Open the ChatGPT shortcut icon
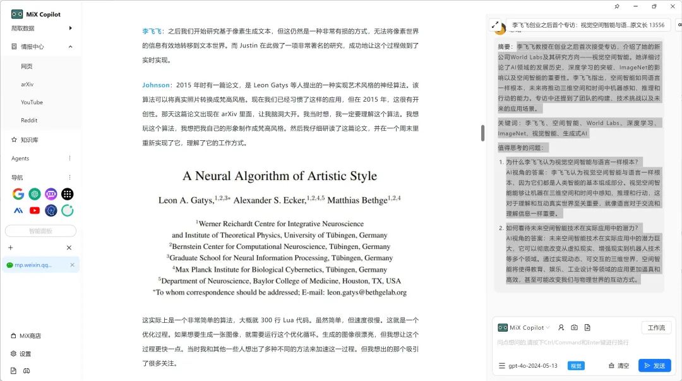The width and height of the screenshot is (682, 381). coord(34,194)
